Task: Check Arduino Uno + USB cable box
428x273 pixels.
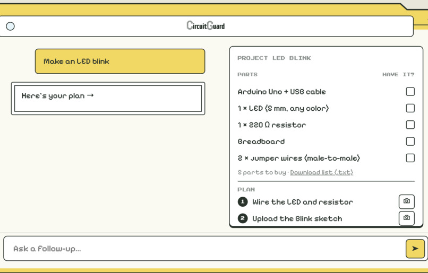Action: 410,92
